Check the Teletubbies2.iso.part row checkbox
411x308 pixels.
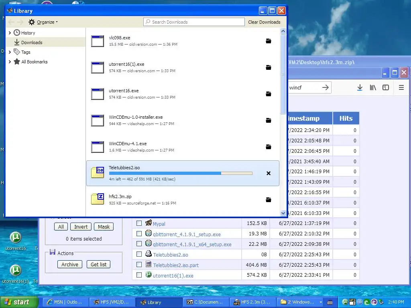tap(139, 265)
